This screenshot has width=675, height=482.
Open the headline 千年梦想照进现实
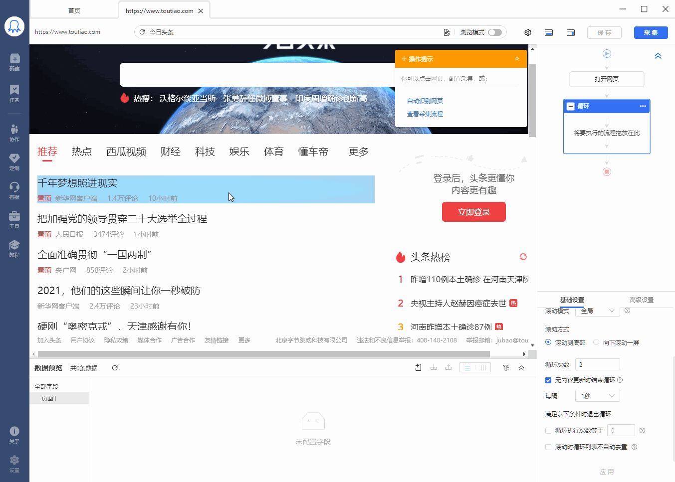pyautogui.click(x=77, y=183)
